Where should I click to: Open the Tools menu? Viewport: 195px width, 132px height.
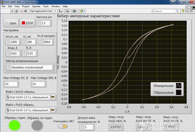[46, 6]
